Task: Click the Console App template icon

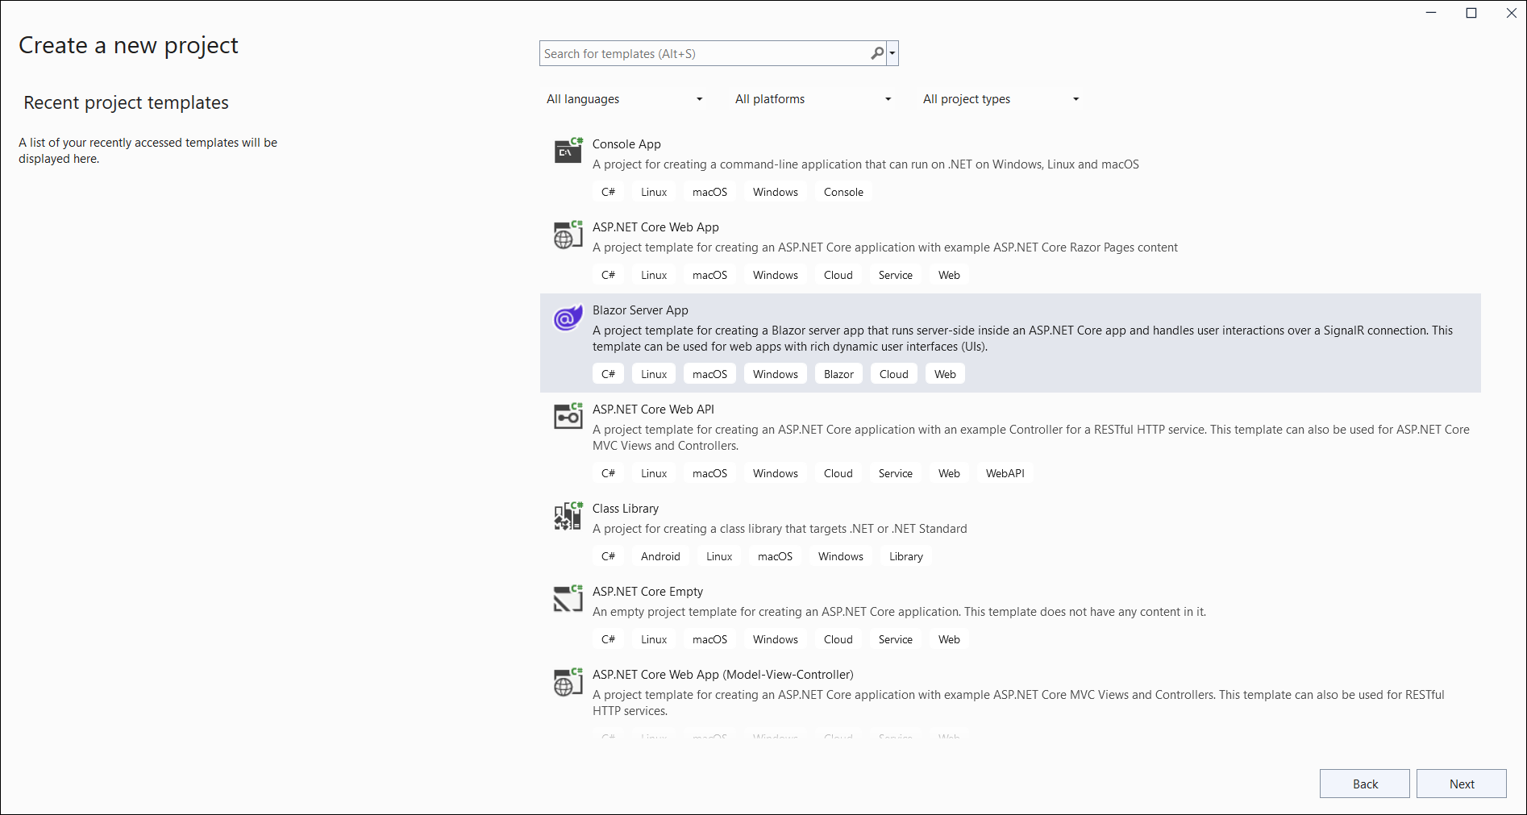Action: coord(568,151)
